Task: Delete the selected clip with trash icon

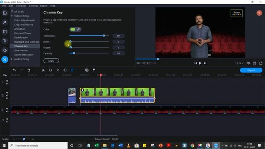Action: [x=29, y=70]
